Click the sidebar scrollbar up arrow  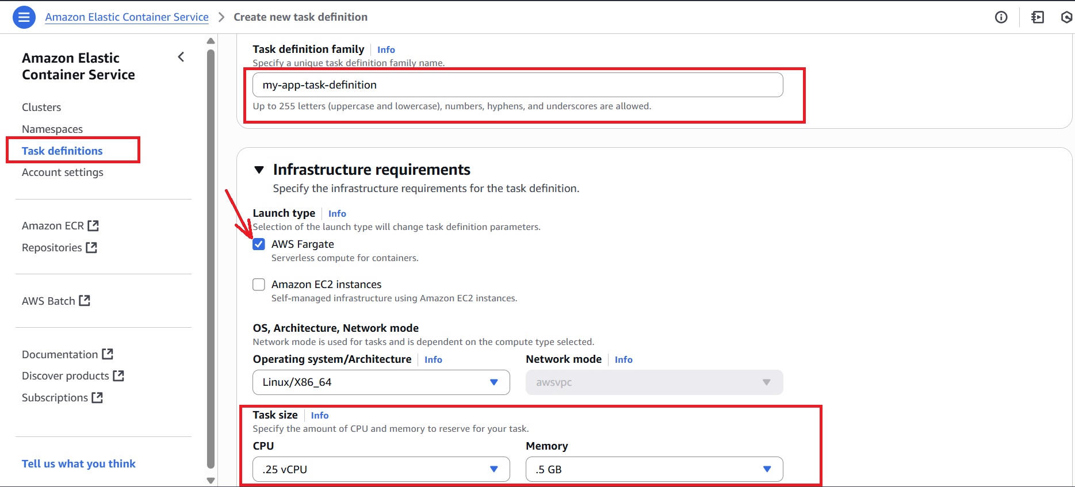(211, 41)
